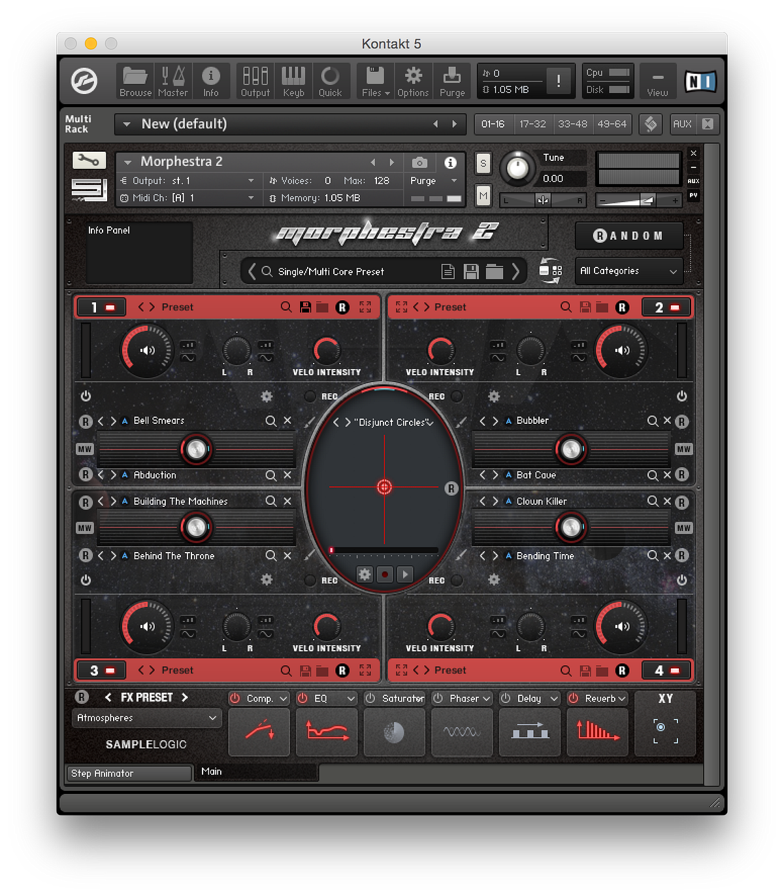Screen dimensions: 784x896
Task: Click the Bubbler morph slider handle
Action: (571, 449)
